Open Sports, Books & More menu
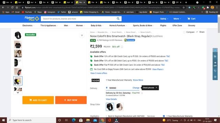 (143, 26)
